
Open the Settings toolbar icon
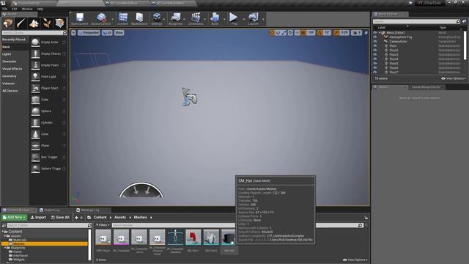[x=157, y=19]
